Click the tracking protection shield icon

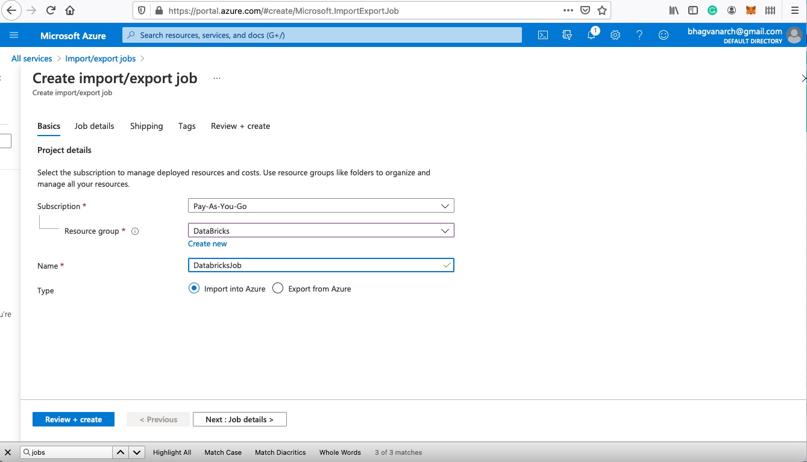click(142, 10)
